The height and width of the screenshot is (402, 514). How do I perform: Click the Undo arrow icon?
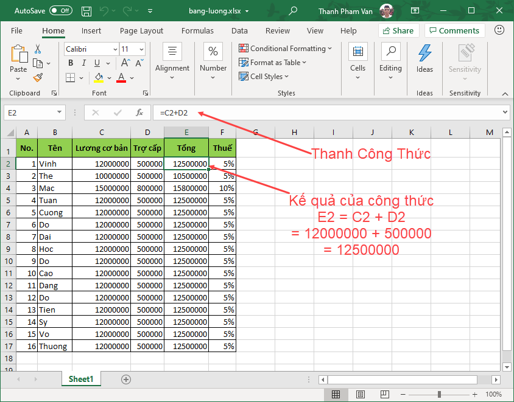pos(104,11)
